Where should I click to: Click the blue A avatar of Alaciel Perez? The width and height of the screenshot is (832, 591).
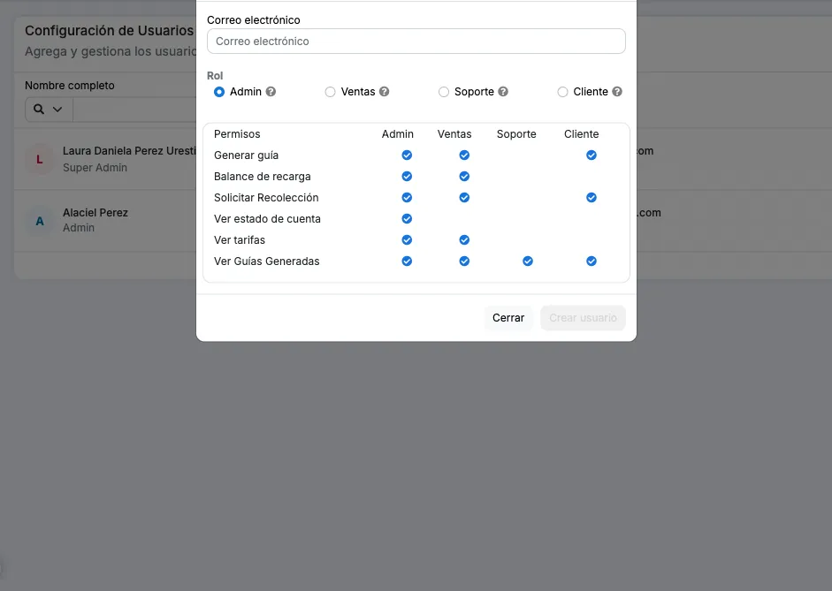tap(39, 221)
